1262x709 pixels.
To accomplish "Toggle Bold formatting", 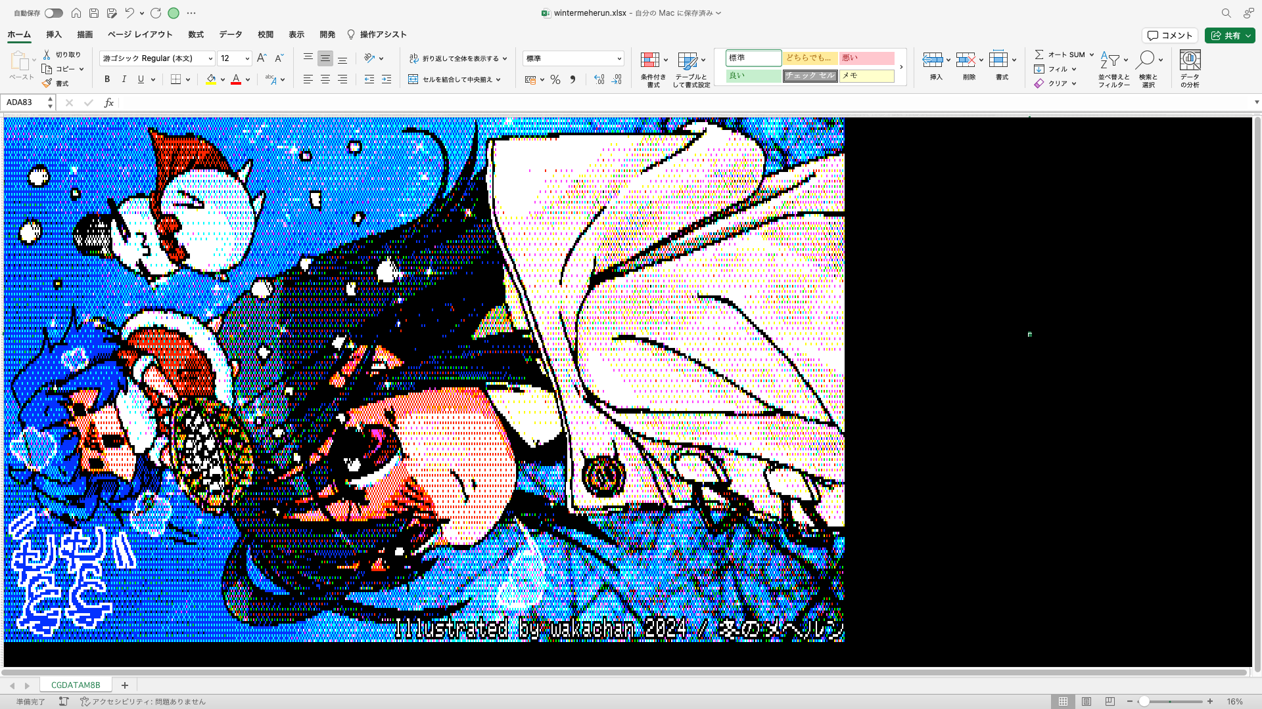I will [x=107, y=79].
